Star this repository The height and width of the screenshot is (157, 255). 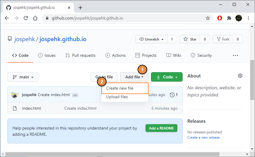point(190,39)
